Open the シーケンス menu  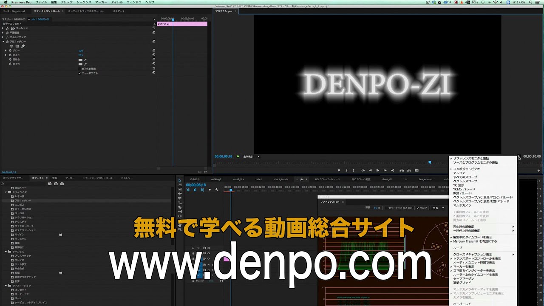84,2
